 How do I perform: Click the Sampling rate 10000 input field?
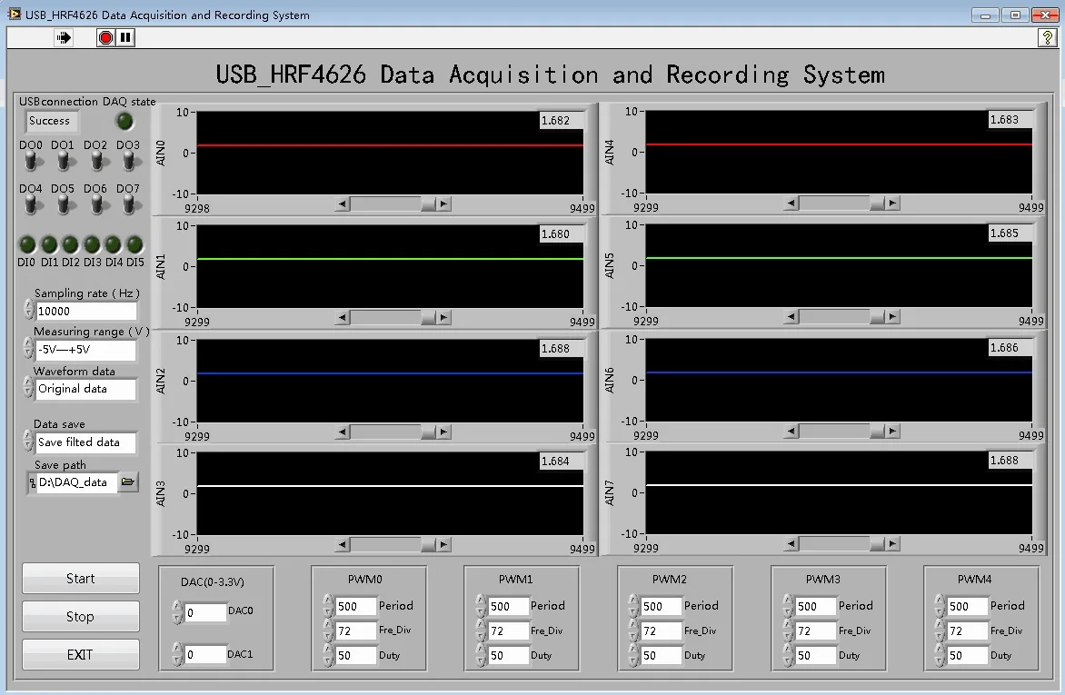[x=85, y=311]
